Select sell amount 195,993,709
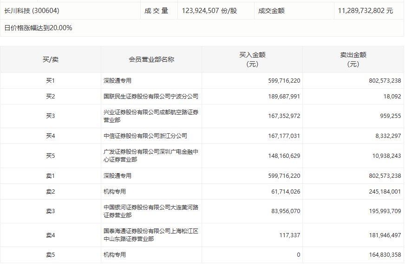The image size is (405, 266). coord(385,211)
